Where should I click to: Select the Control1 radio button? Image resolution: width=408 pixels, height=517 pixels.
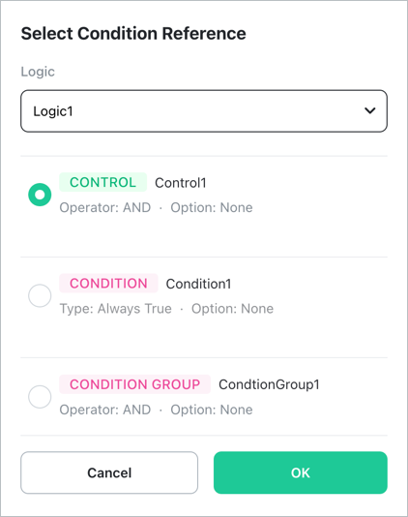coord(40,195)
